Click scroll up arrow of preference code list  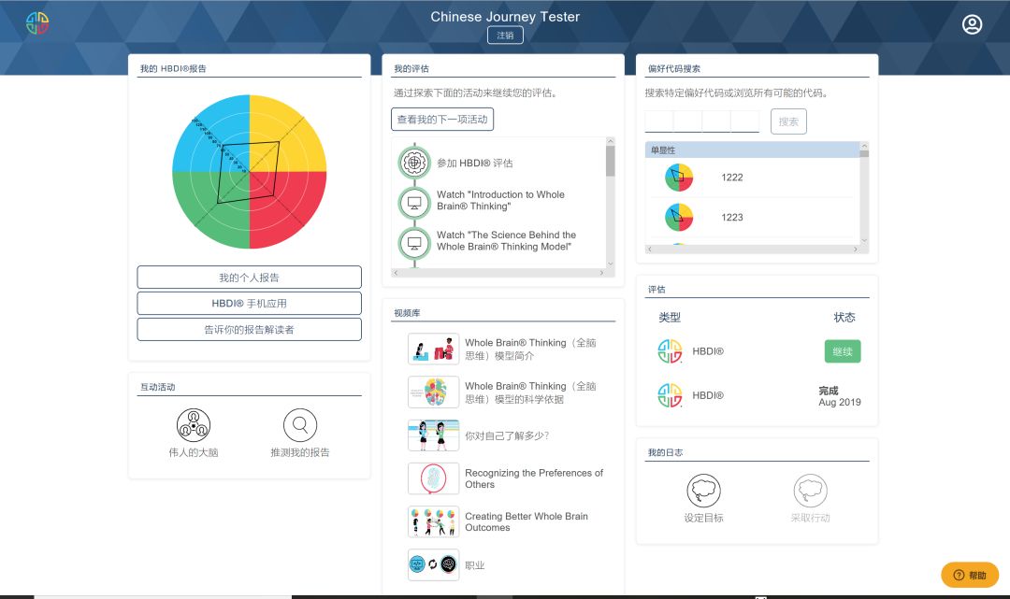(864, 146)
